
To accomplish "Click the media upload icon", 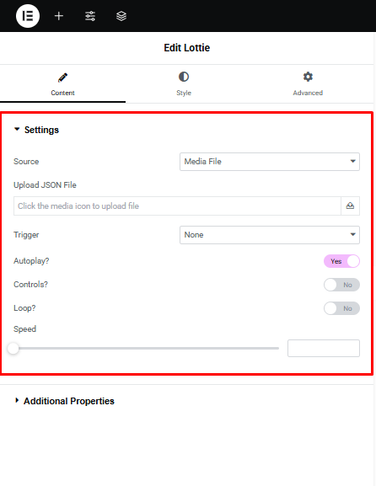I will (x=350, y=206).
